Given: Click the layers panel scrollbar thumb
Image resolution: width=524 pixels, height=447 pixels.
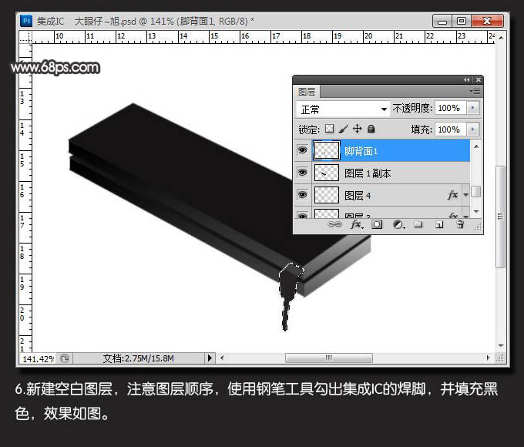Looking at the screenshot, I should (476, 192).
